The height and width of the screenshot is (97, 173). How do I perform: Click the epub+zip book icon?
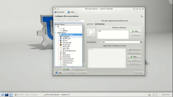pos(61,45)
